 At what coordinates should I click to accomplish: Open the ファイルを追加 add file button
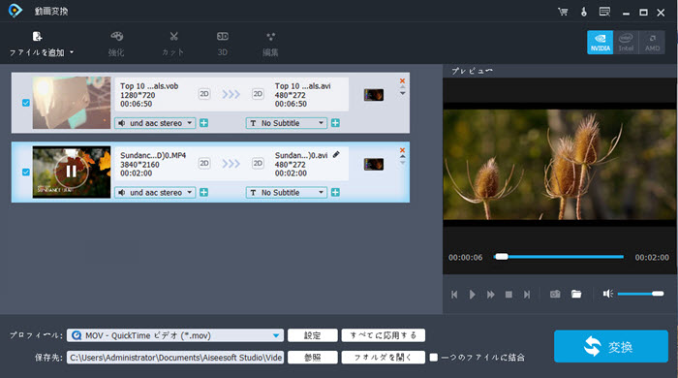pos(37,44)
